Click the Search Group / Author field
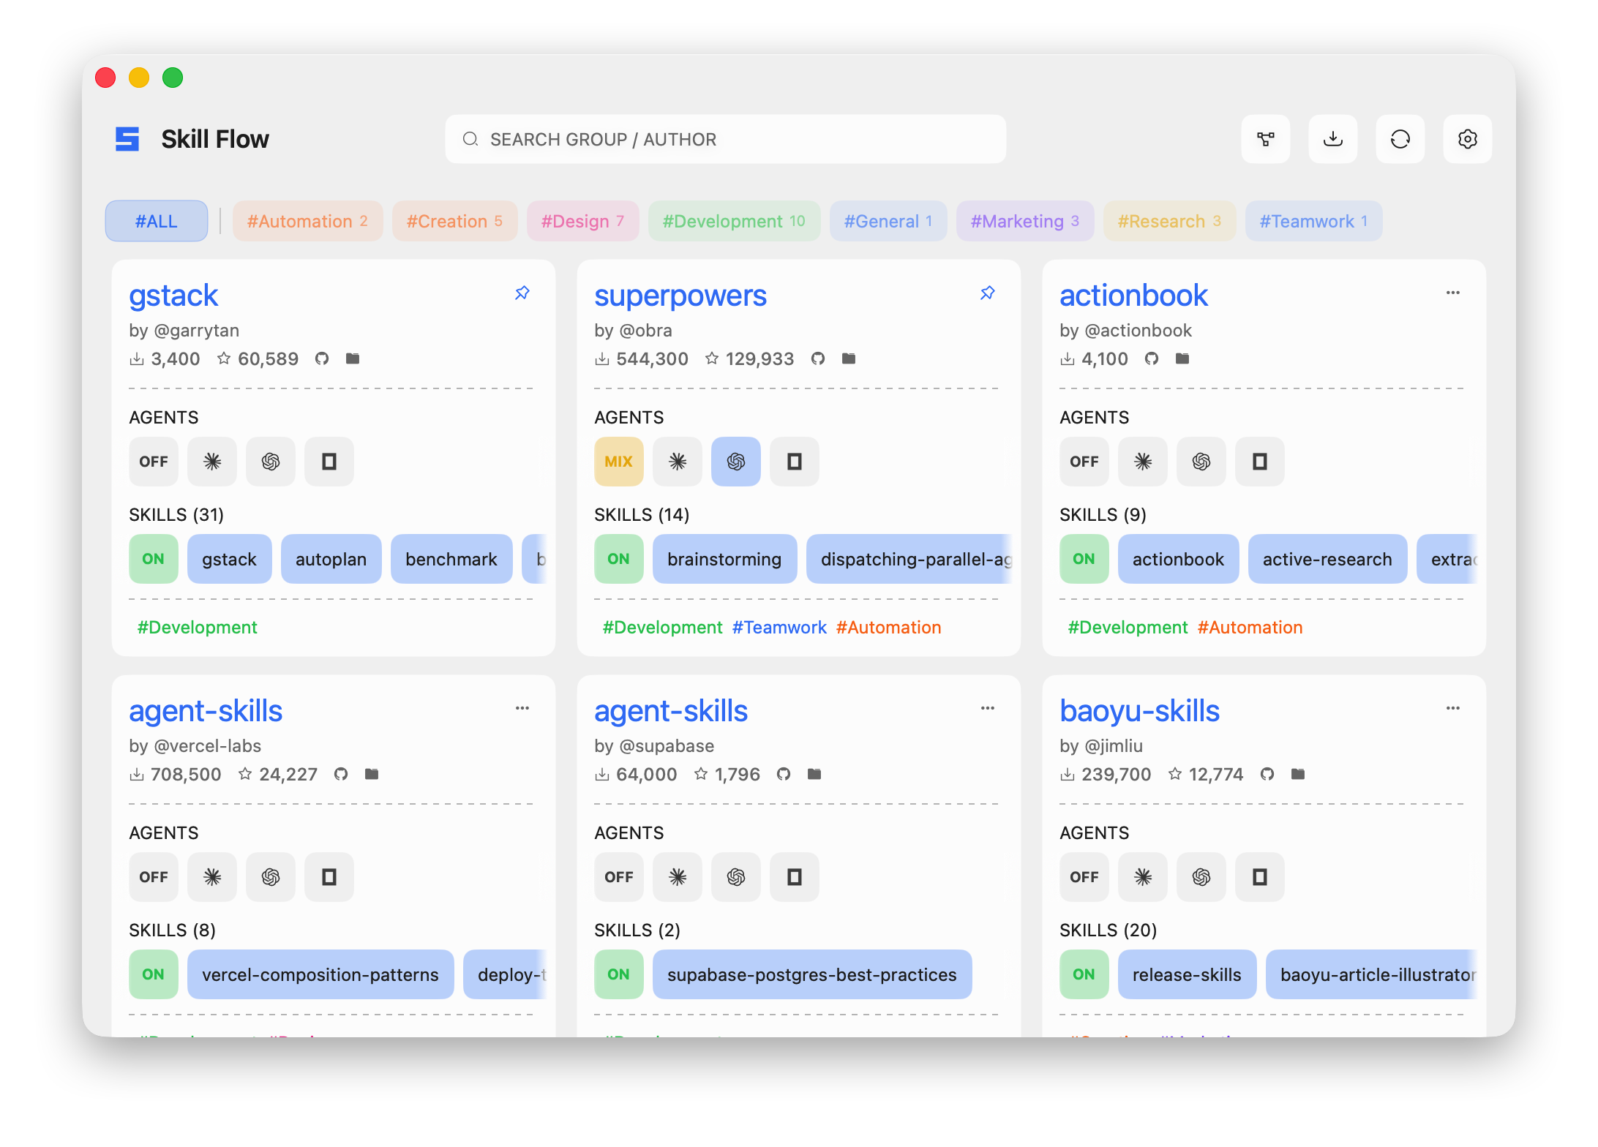The width and height of the screenshot is (1598, 1147). click(724, 139)
